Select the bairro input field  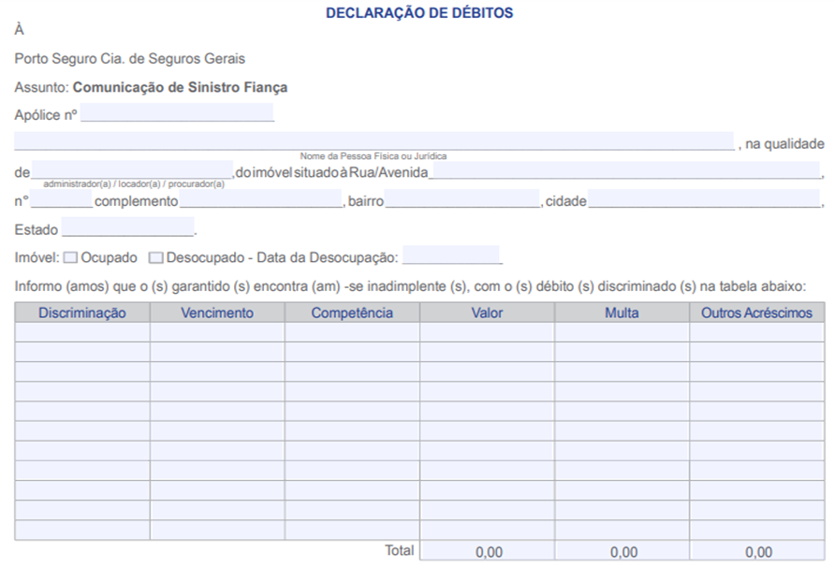coord(461,199)
